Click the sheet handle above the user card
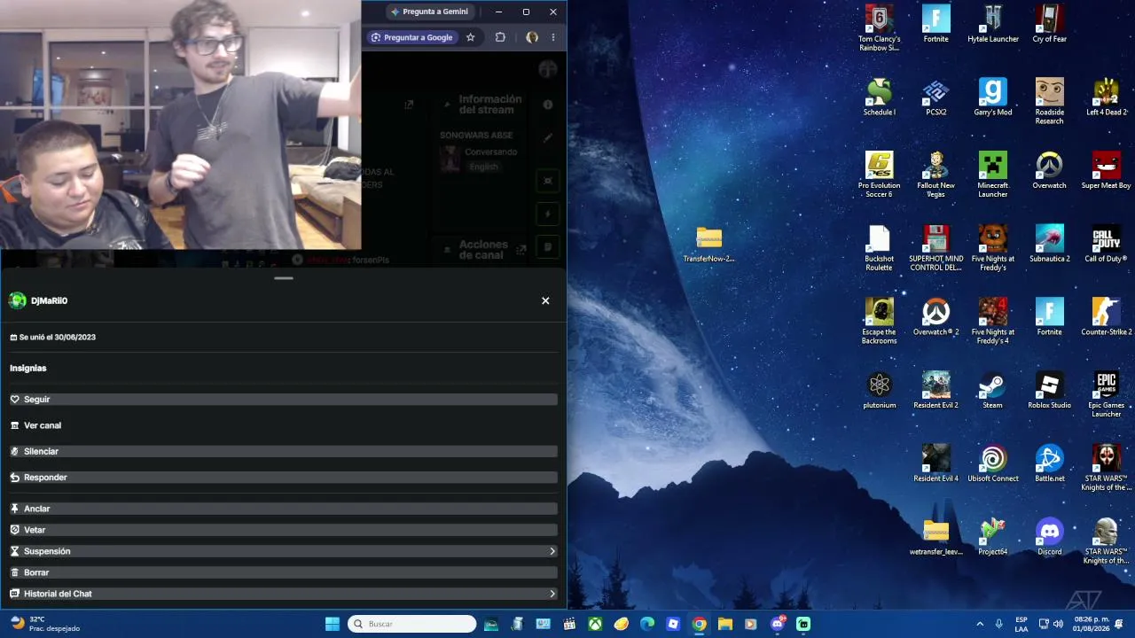The height and width of the screenshot is (638, 1135). (x=284, y=278)
